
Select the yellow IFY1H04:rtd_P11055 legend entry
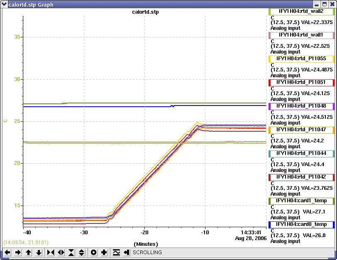tap(301, 59)
